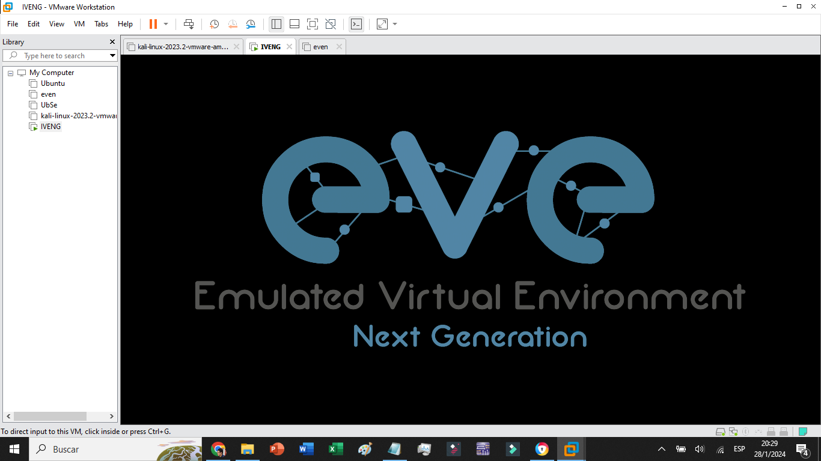Open the Tabs menu

(101, 24)
